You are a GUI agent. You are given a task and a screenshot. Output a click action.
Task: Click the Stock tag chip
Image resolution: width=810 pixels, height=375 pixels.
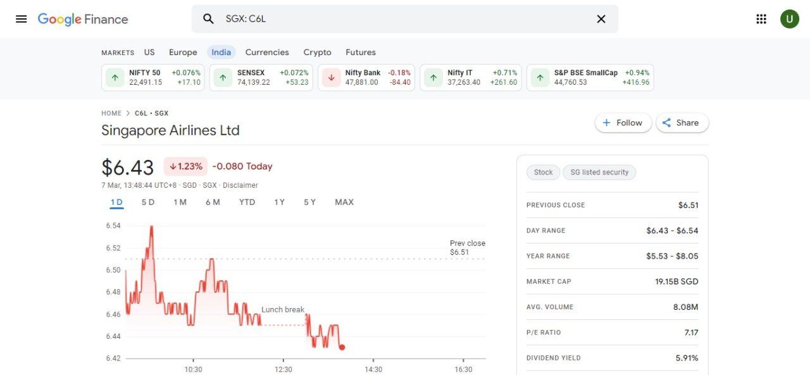pyautogui.click(x=543, y=172)
